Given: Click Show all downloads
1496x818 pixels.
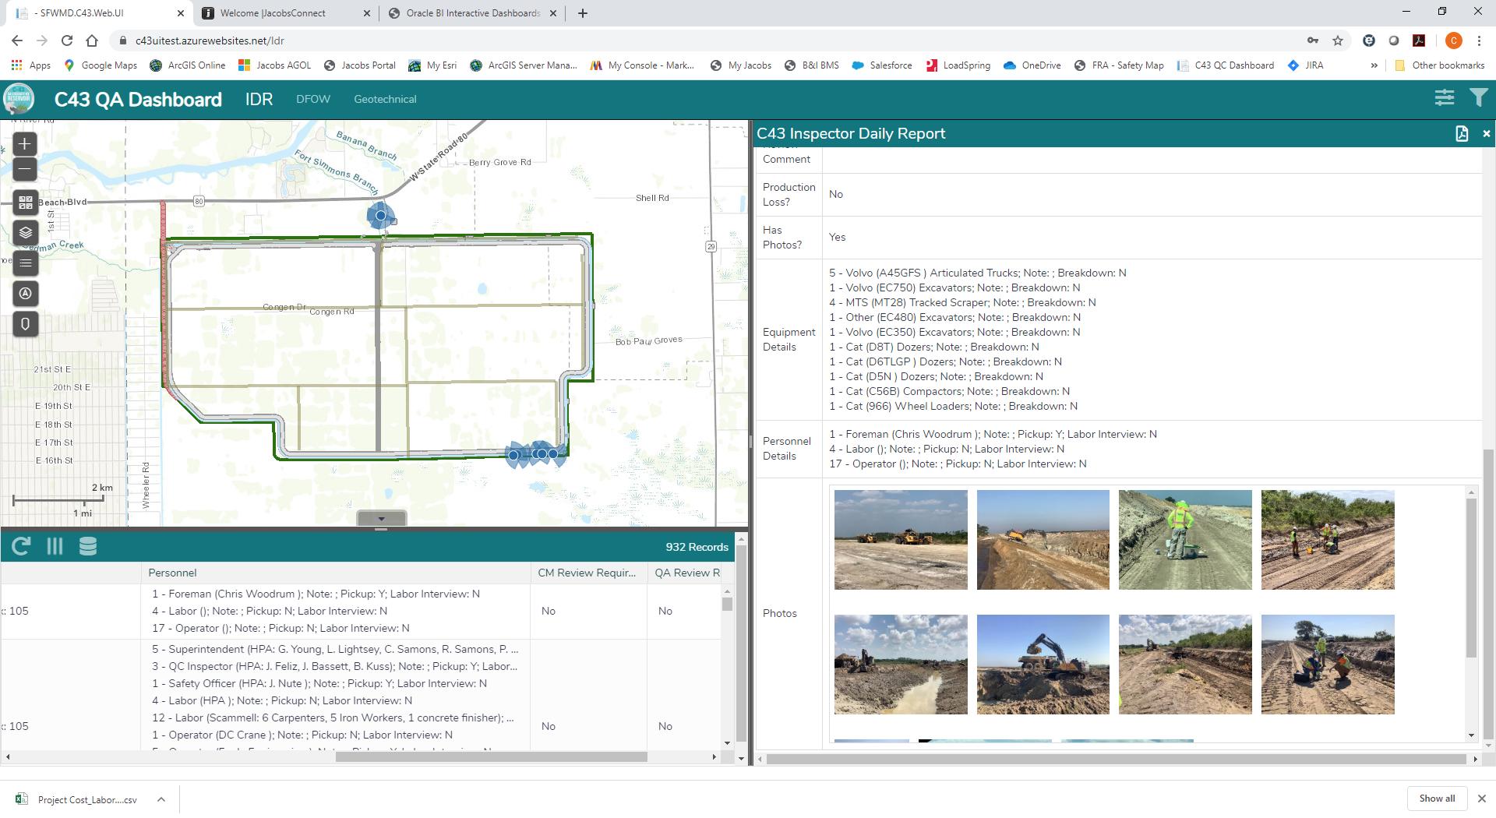Looking at the screenshot, I should [1437, 799].
